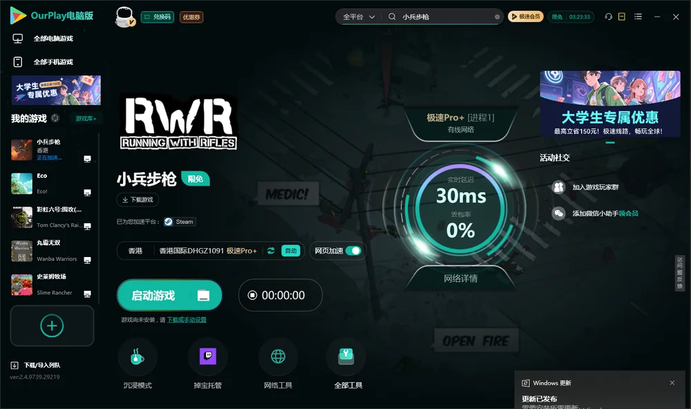Screen dimensions: 691x409
Task: Open the coupons button (优惠券)
Action: (191, 17)
